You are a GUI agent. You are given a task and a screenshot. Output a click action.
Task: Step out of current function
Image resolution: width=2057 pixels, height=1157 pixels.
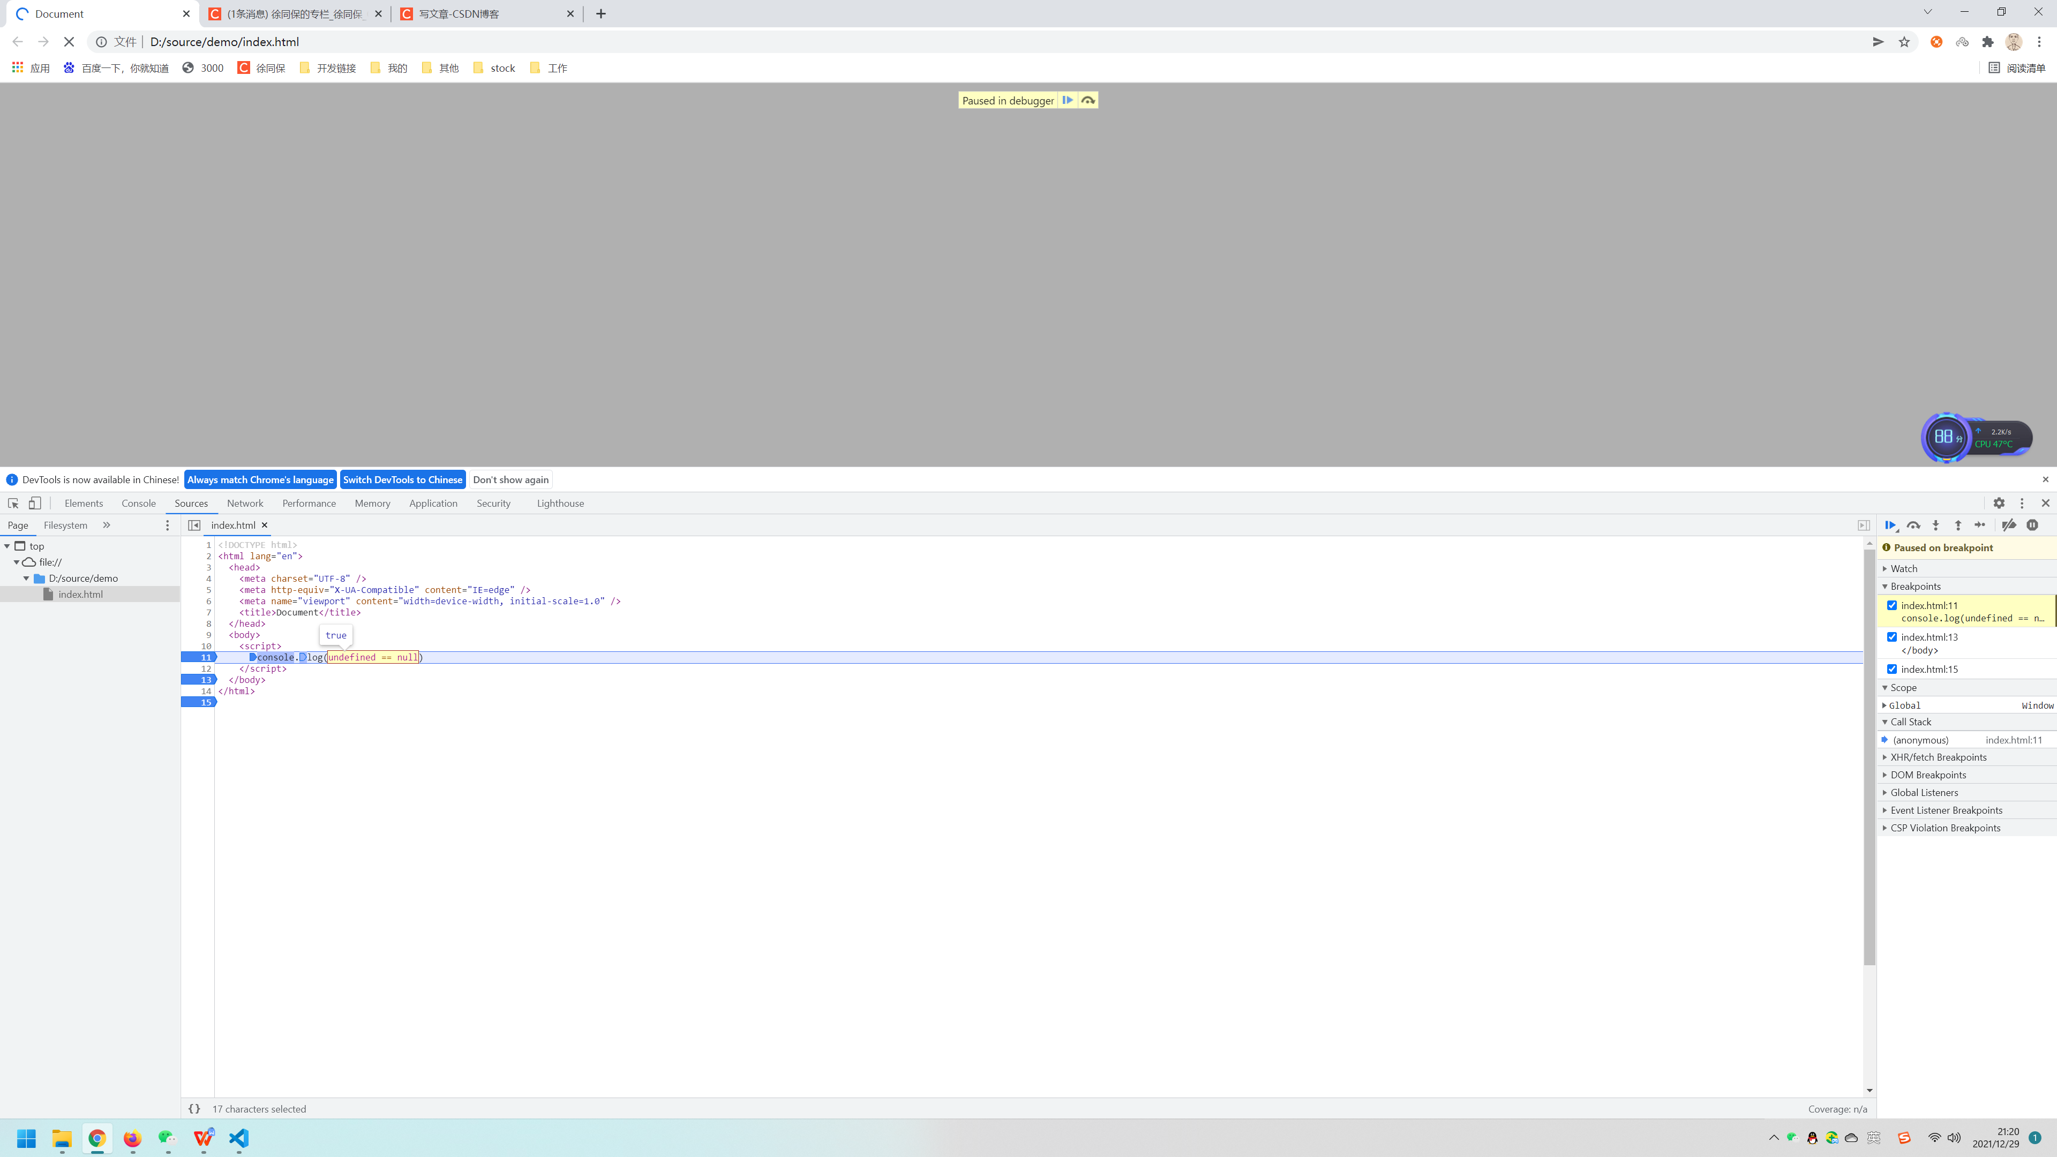click(x=1958, y=524)
